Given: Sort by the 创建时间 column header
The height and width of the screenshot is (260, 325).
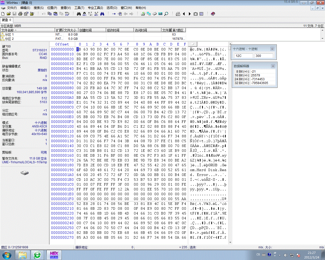Looking at the screenshot, I should pos(92,30).
